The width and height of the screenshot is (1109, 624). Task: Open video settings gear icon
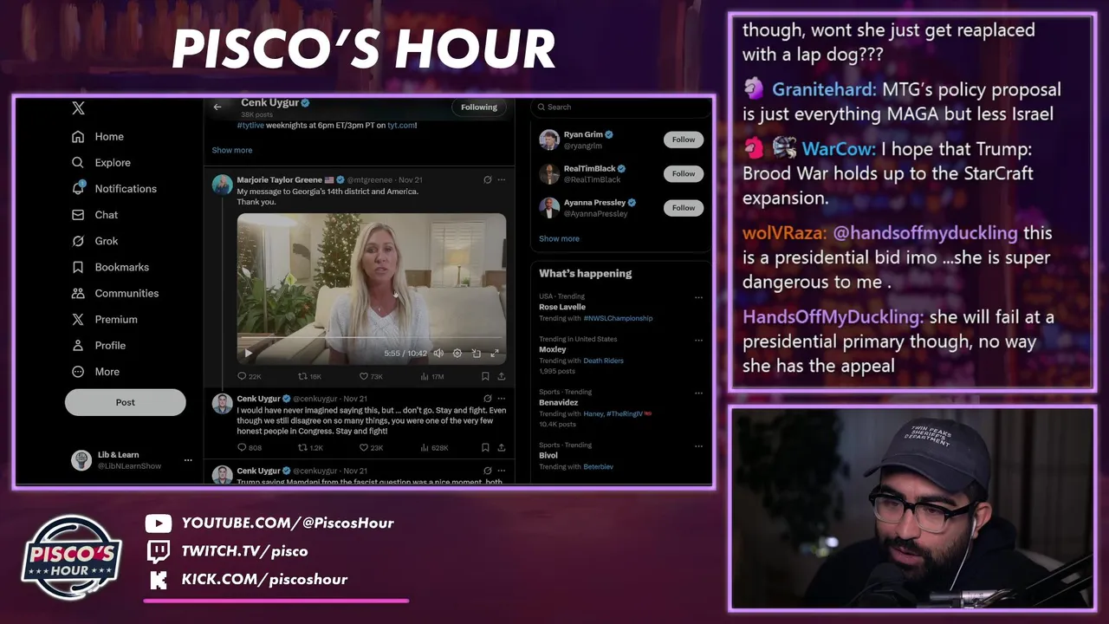tap(457, 353)
